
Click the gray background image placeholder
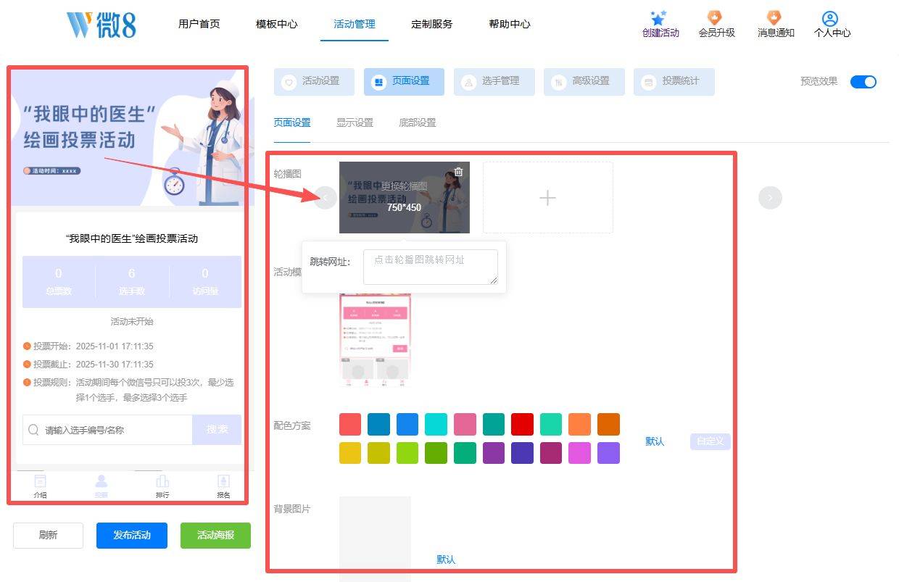click(376, 539)
